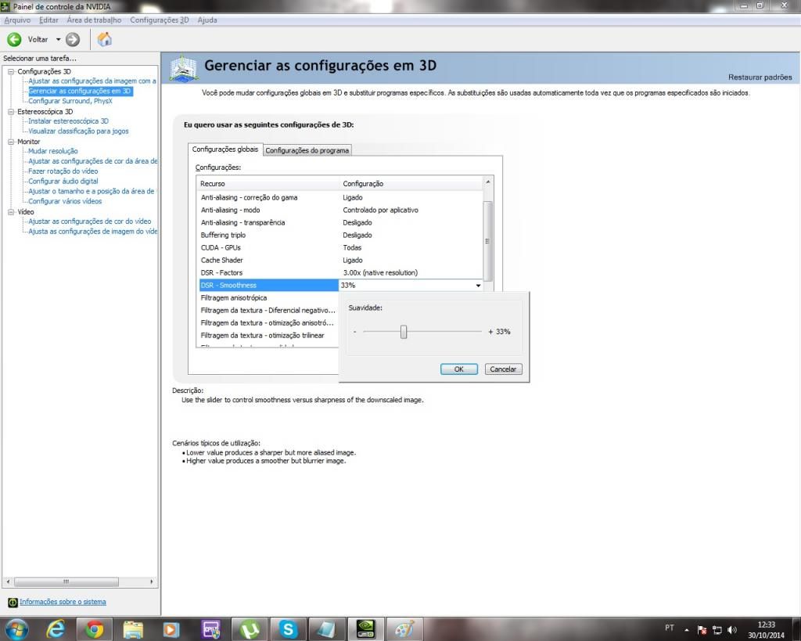
Task: Select Cache Shader row
Action: point(340,260)
